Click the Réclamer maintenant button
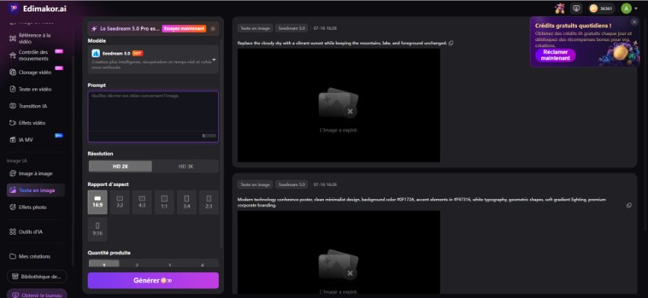Viewport: 648px width, 298px height. coord(556,55)
